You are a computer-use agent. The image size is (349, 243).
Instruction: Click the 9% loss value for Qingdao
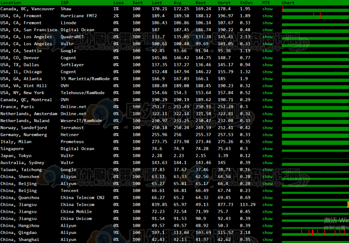116,233
